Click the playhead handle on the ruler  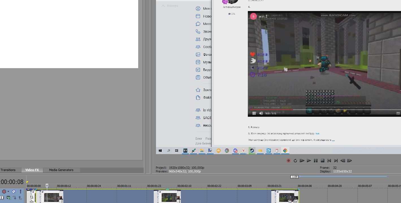click(47, 186)
